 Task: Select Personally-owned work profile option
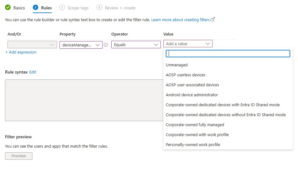tap(193, 145)
